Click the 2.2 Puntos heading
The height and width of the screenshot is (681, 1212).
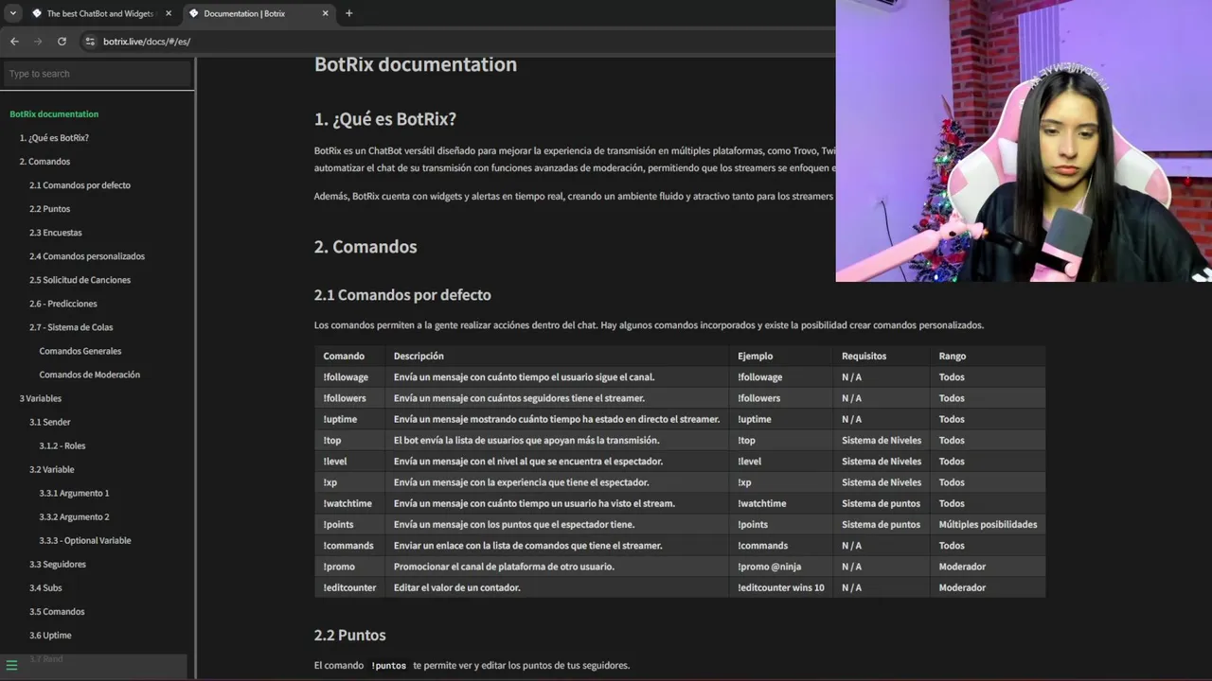pyautogui.click(x=349, y=635)
